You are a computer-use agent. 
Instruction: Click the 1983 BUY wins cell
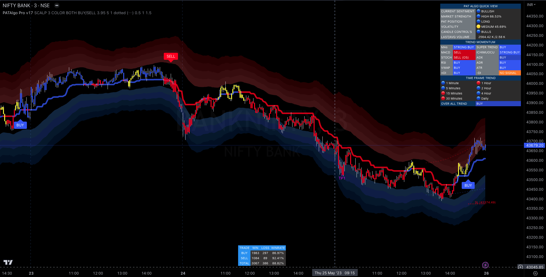(255, 253)
